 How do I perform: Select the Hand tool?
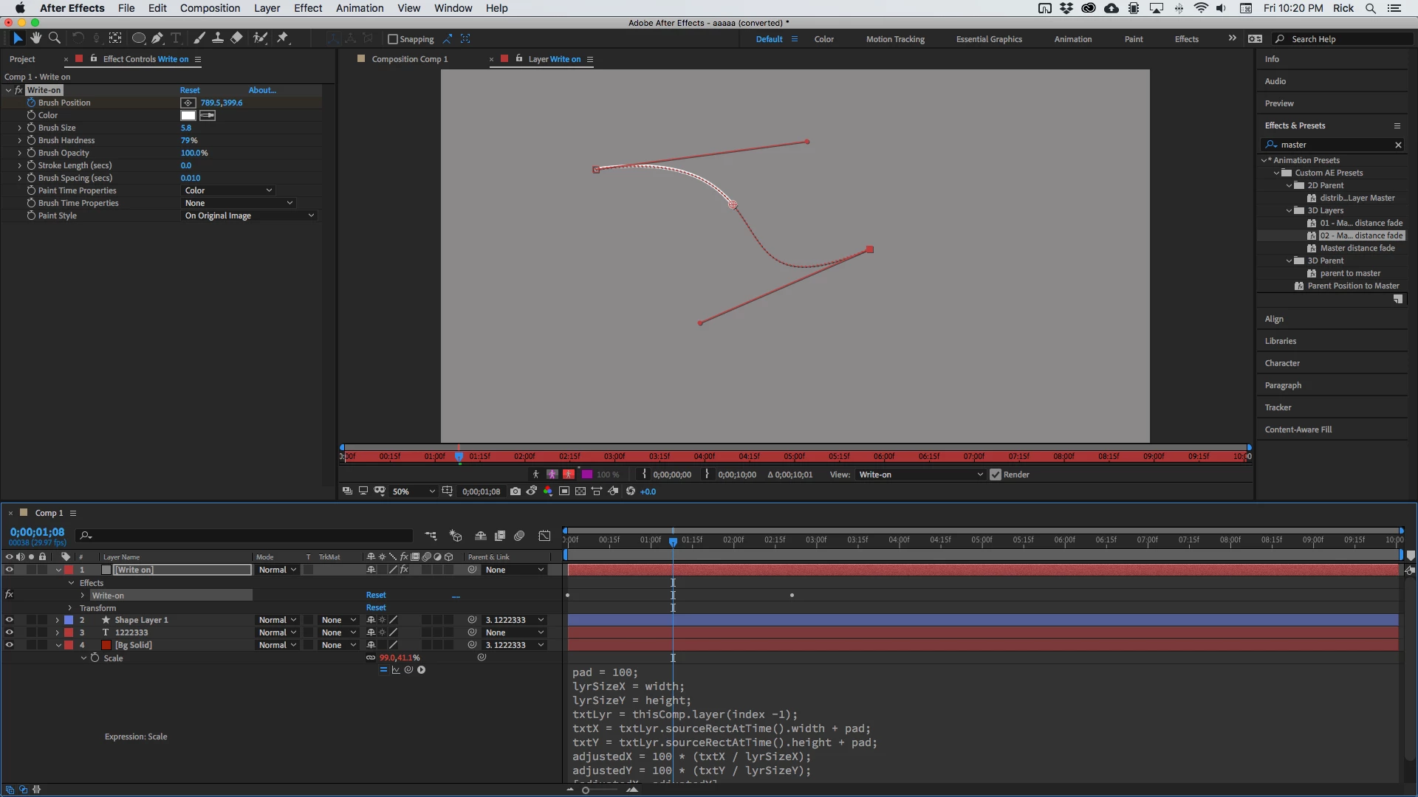point(35,38)
